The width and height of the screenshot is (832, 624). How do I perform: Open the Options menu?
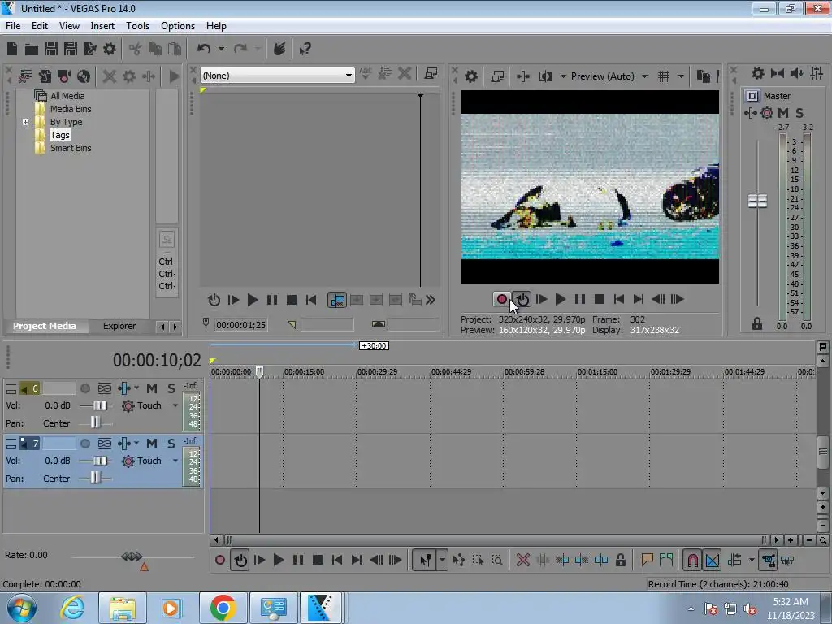(x=178, y=26)
